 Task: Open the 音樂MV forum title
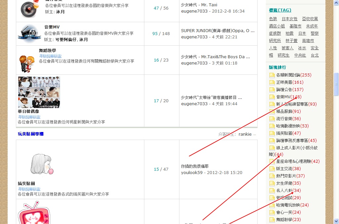pyautogui.click(x=52, y=27)
